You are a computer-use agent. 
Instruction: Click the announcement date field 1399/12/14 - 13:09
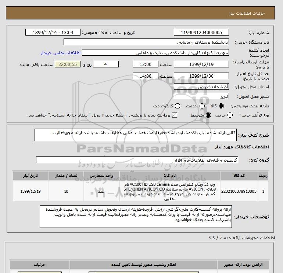click(53, 32)
